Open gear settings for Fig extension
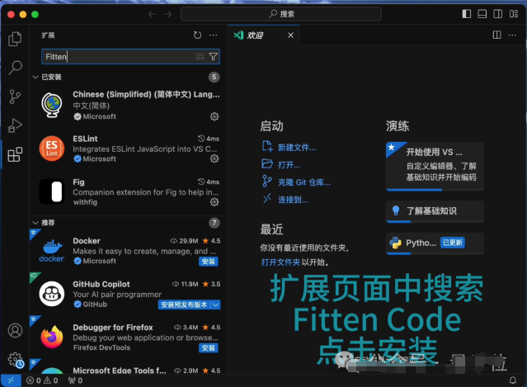The image size is (527, 387). coord(214,201)
